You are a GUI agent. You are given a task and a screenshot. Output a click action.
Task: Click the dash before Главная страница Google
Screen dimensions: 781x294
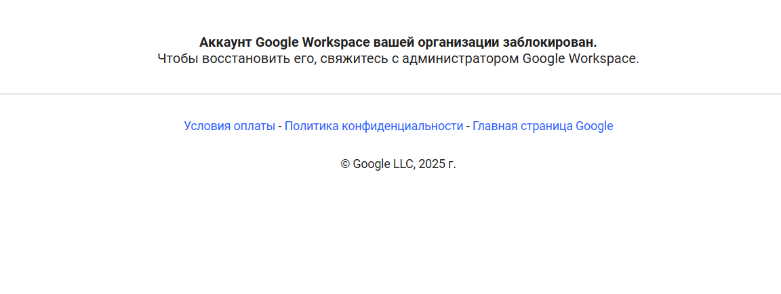pos(468,126)
